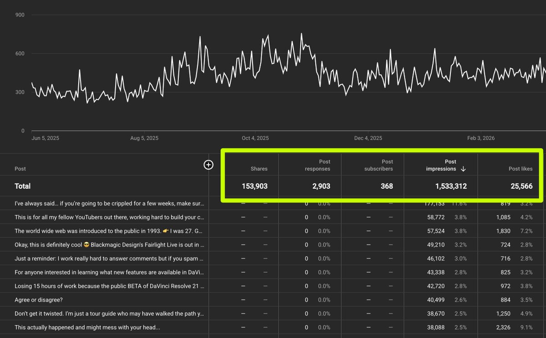
Task: Open post 'This actually happened and might mess'
Action: click(x=87, y=327)
